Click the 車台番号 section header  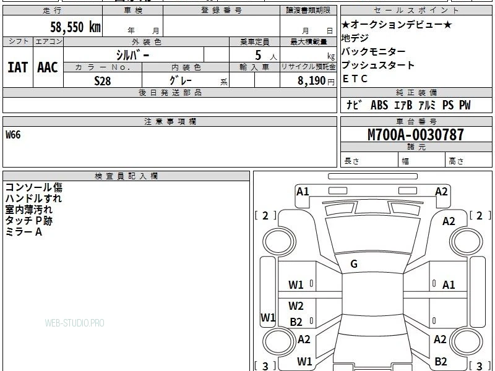pos(416,121)
